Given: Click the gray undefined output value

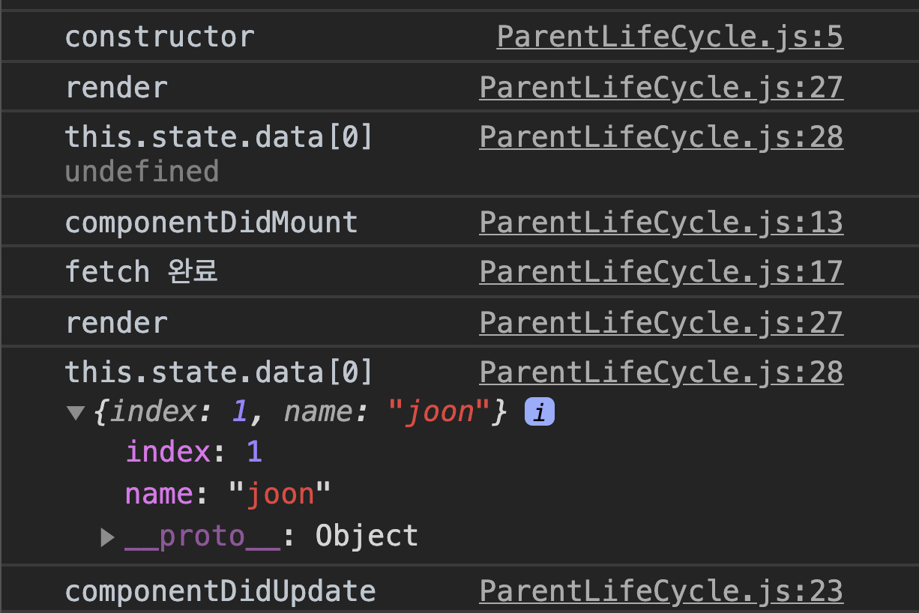Looking at the screenshot, I should coord(142,172).
